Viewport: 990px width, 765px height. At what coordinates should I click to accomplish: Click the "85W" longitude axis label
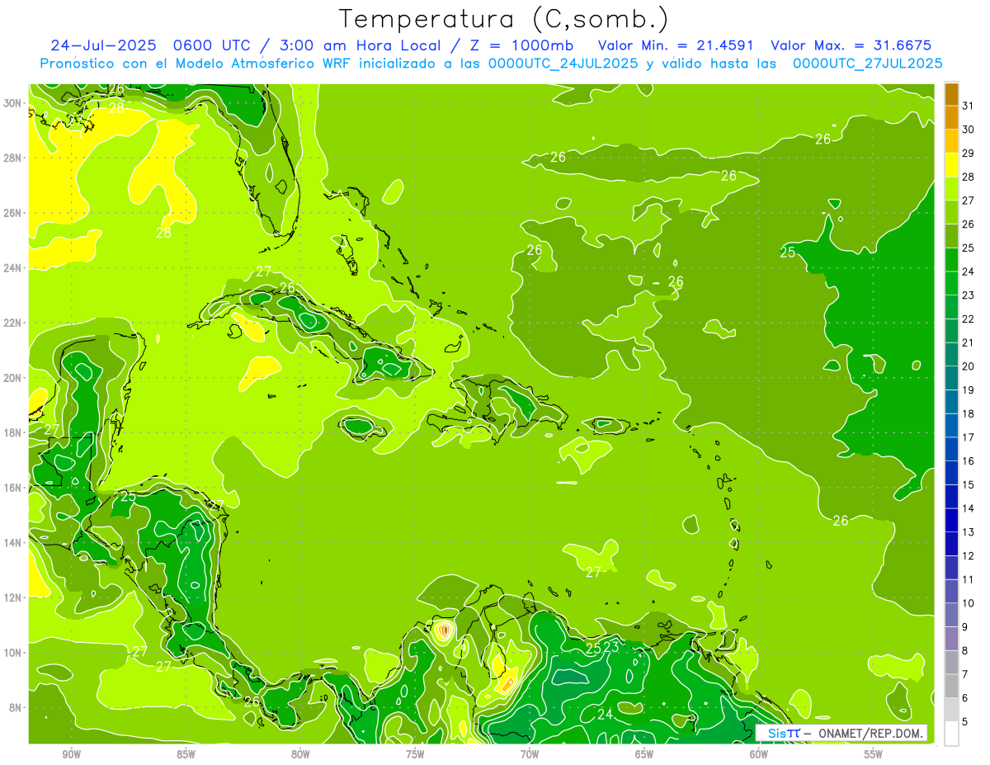tap(186, 754)
